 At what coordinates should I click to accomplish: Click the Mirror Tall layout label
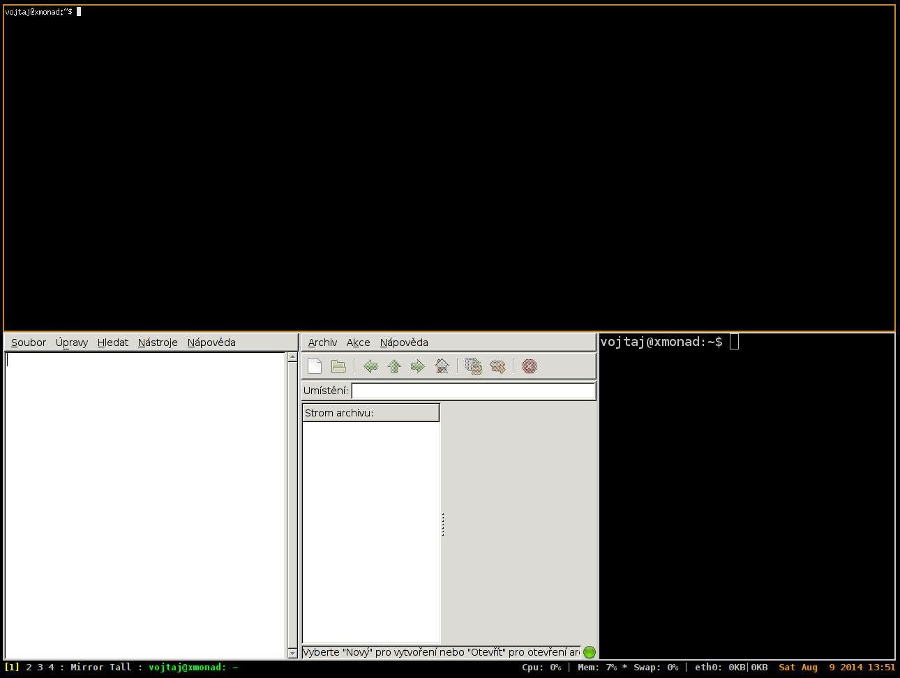(100, 668)
